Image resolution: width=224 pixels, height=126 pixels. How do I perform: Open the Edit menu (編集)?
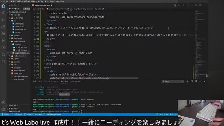pos(13,1)
